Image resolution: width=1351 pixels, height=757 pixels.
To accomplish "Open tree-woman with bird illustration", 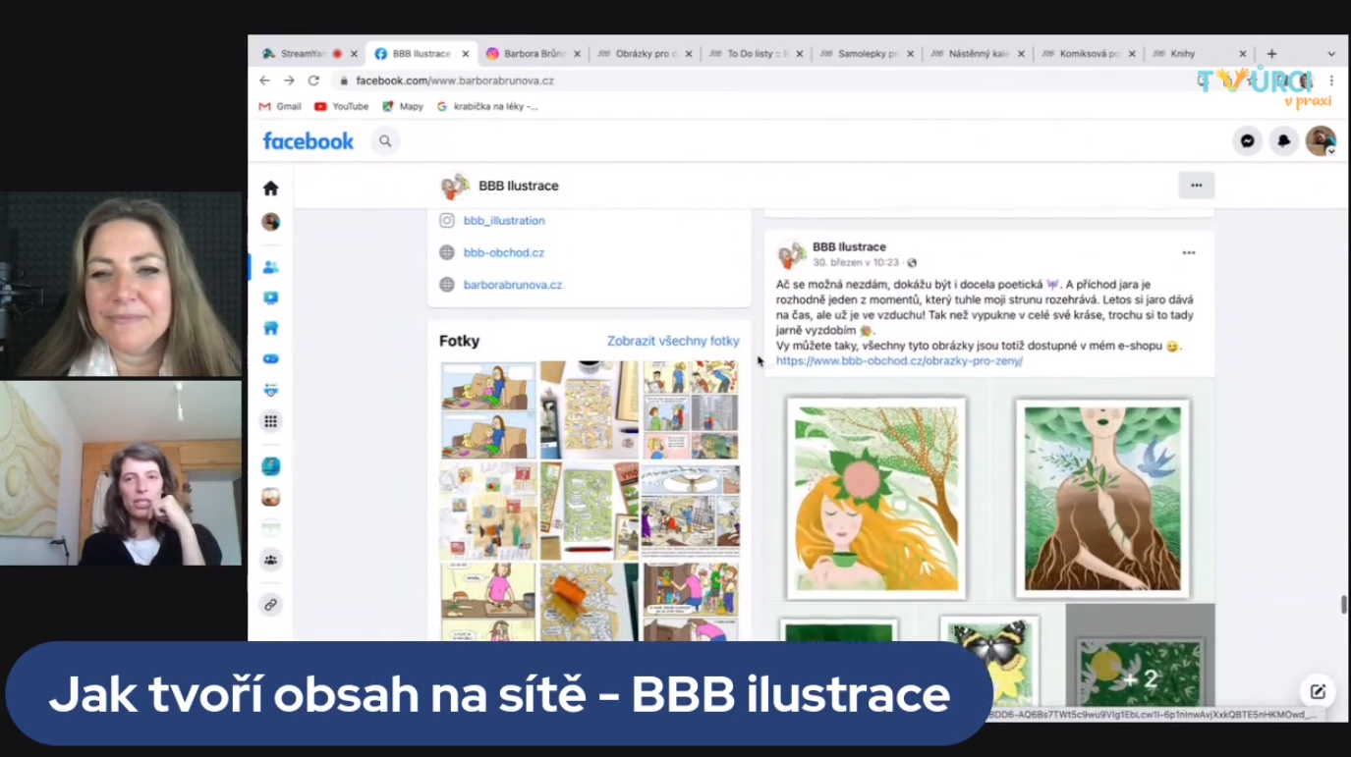I will (x=1102, y=498).
